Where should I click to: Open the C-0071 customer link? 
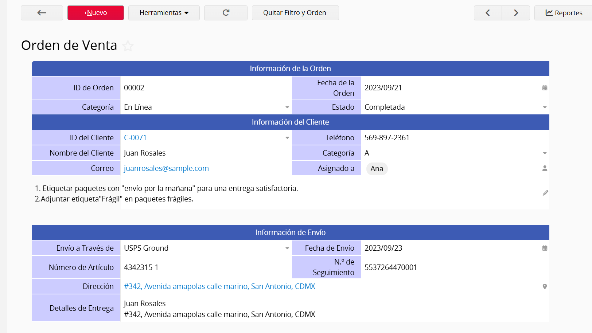(x=135, y=138)
